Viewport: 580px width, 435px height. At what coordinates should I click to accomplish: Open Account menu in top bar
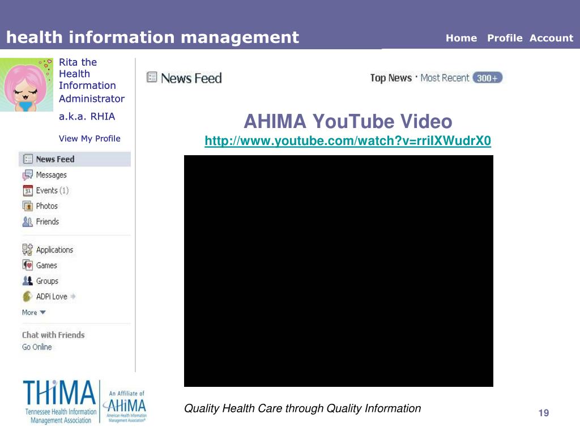point(551,38)
